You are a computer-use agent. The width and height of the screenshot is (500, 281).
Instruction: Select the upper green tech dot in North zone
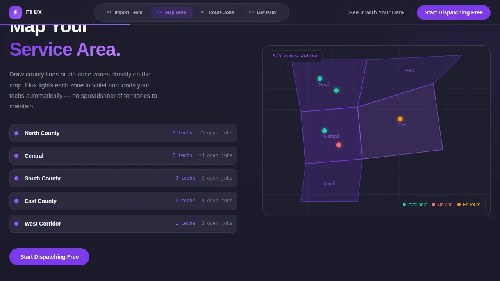320,79
